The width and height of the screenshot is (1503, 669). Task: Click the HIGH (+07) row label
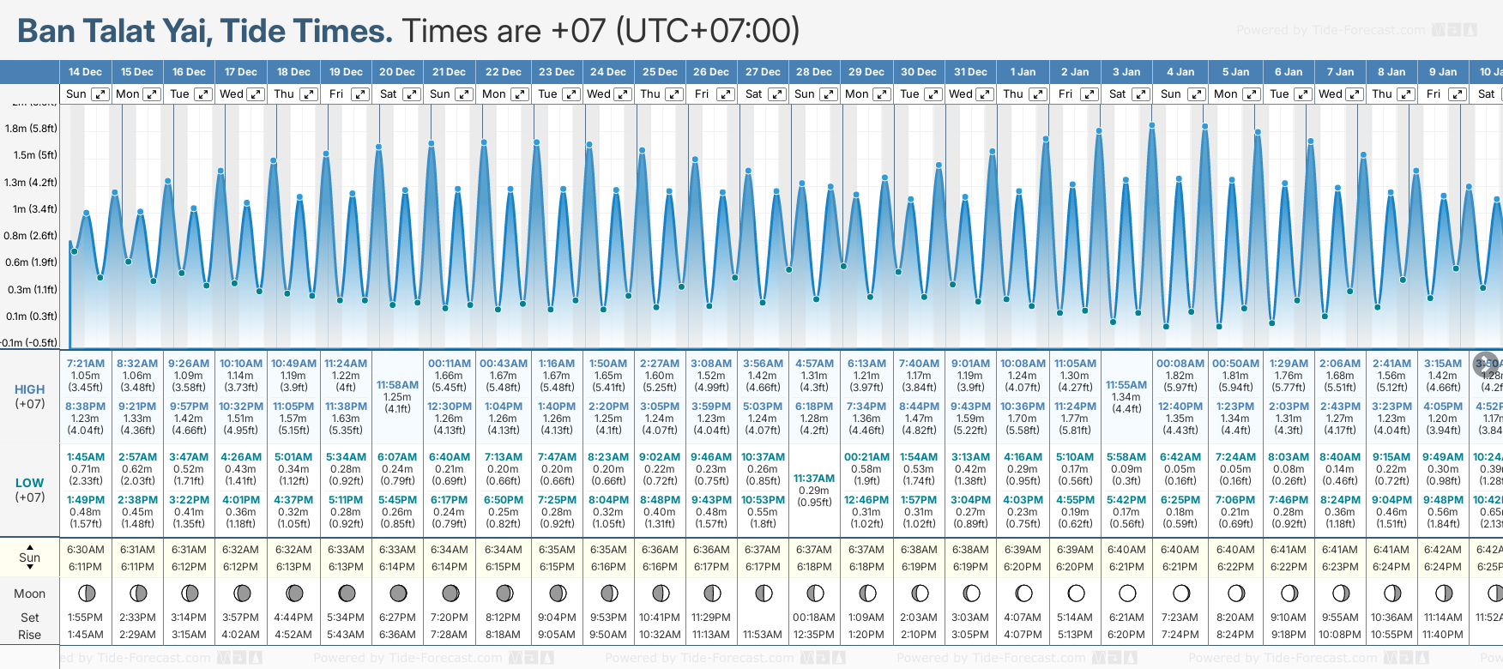click(x=30, y=396)
